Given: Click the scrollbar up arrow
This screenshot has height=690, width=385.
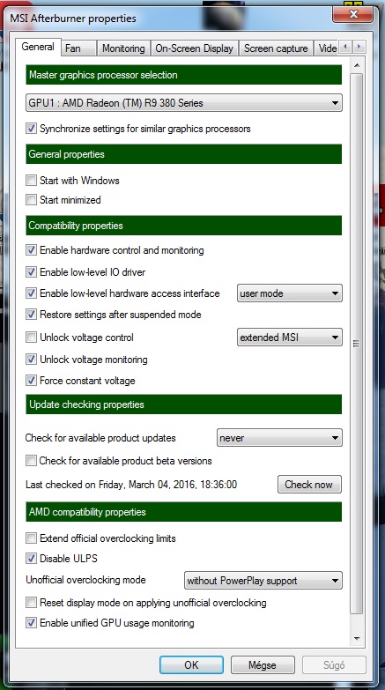Looking at the screenshot, I should click(x=357, y=65).
